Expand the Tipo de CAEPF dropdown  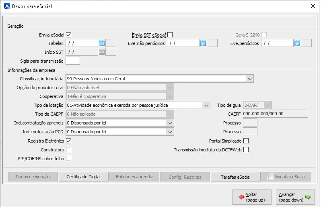point(170,114)
